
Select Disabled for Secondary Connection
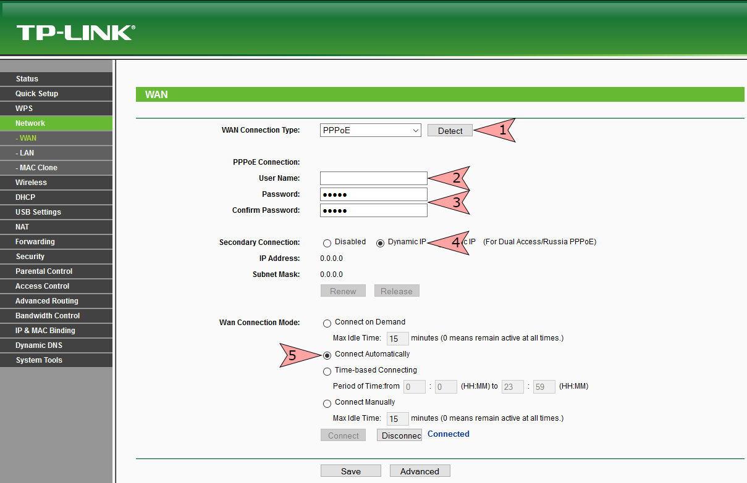pyautogui.click(x=327, y=242)
